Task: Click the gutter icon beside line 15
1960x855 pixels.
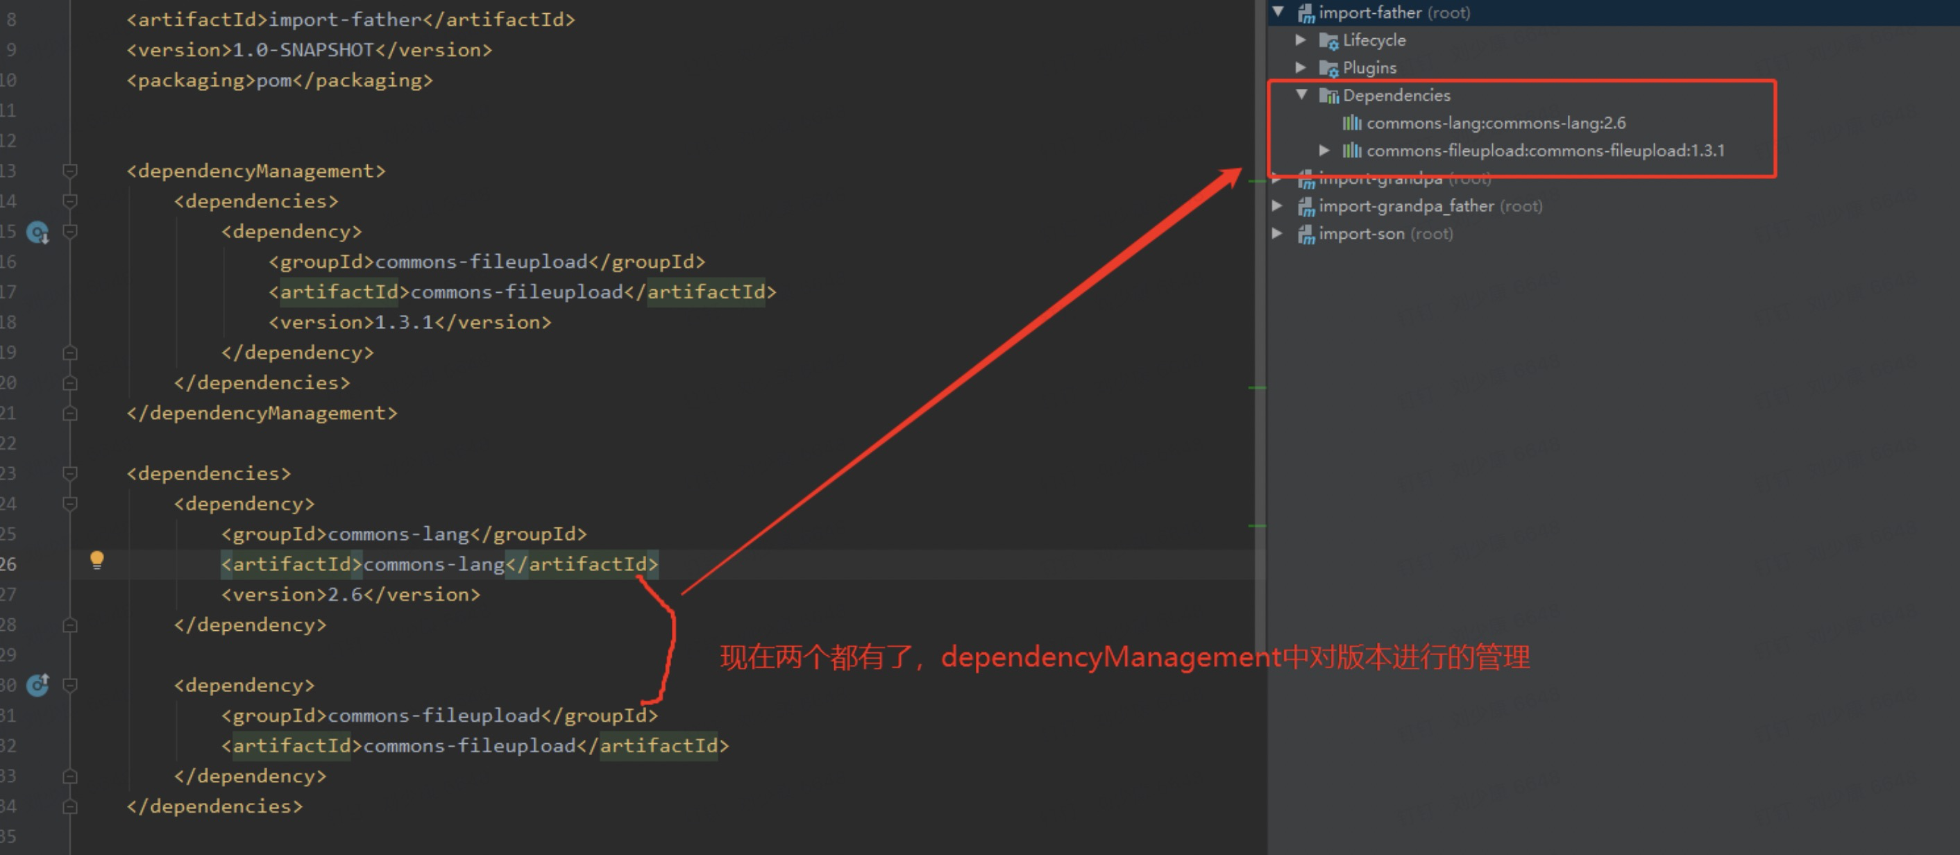Action: 36,231
